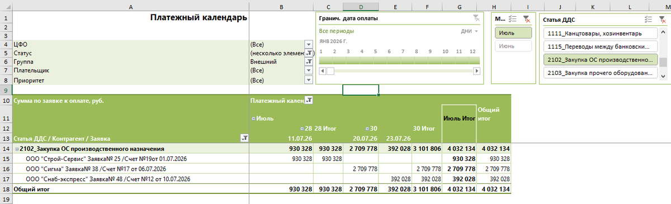671x204 pixels.
Task: Select 1115_Переводы между банковски slicer item
Action: (x=601, y=46)
